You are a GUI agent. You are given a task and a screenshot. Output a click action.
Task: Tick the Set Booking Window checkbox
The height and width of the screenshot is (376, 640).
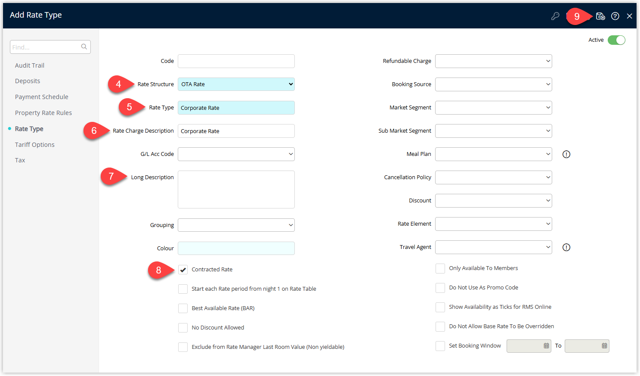(x=440, y=346)
